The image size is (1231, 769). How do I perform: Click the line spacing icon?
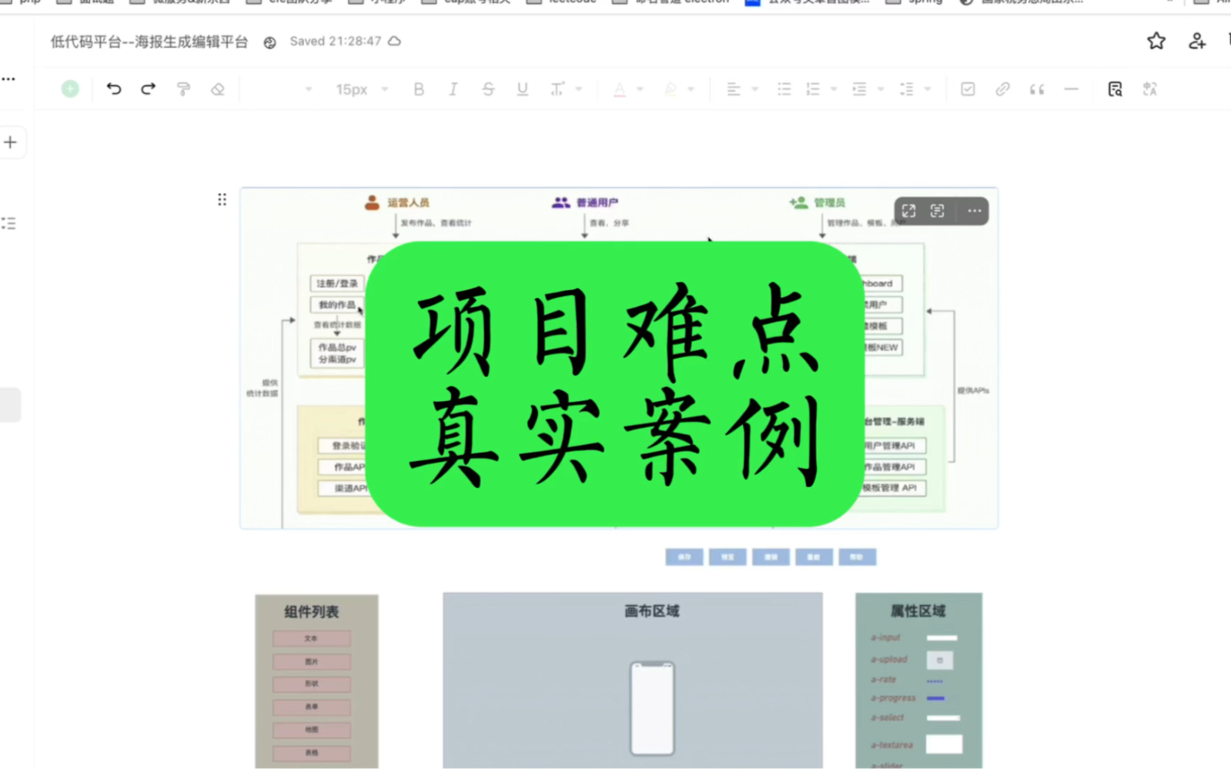pos(907,89)
